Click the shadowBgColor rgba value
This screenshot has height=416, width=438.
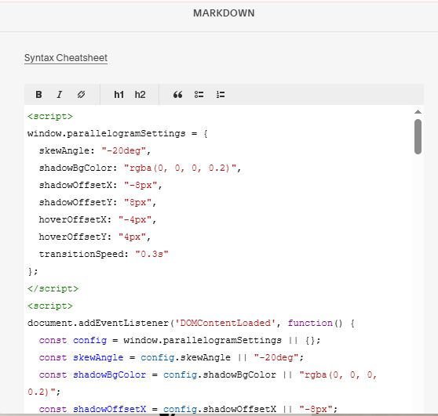pyautogui.click(x=181, y=168)
